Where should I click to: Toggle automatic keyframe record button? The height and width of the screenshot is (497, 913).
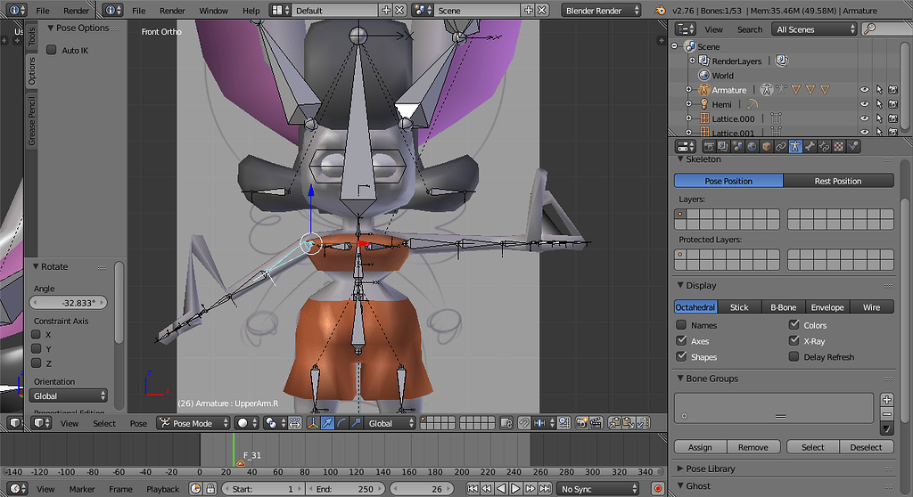coord(658,489)
